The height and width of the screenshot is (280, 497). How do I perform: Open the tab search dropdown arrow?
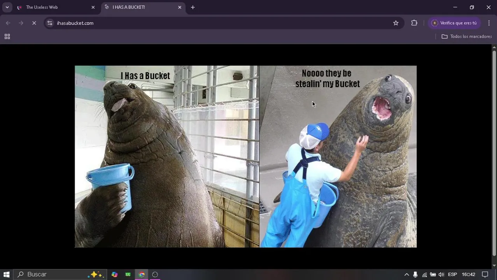[x=7, y=7]
